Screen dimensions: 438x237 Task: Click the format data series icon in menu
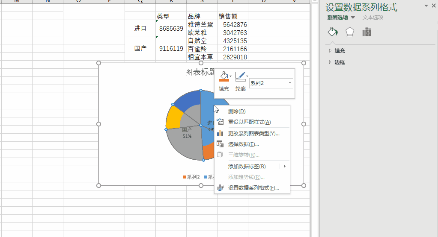tap(220, 188)
